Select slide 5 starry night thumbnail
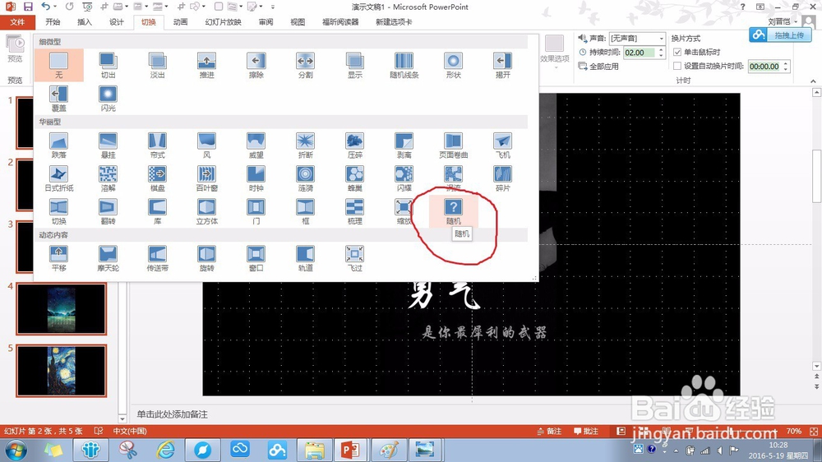Viewport: 822px width, 462px height. click(62, 371)
